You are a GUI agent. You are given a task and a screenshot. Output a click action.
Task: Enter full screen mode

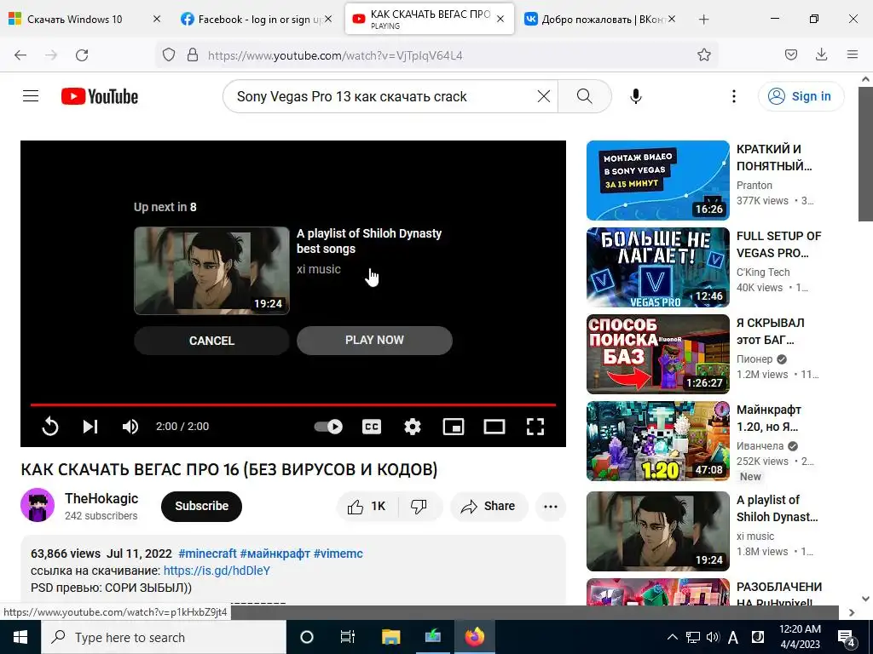(535, 427)
